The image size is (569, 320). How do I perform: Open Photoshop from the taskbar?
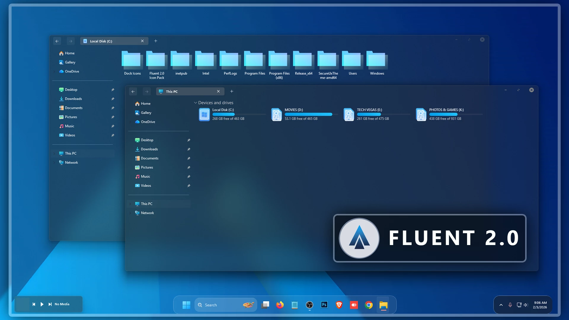[324, 305]
